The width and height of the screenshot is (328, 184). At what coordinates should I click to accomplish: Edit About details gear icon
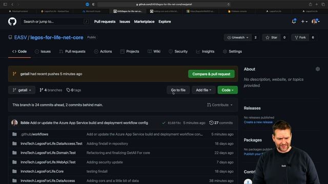click(318, 69)
